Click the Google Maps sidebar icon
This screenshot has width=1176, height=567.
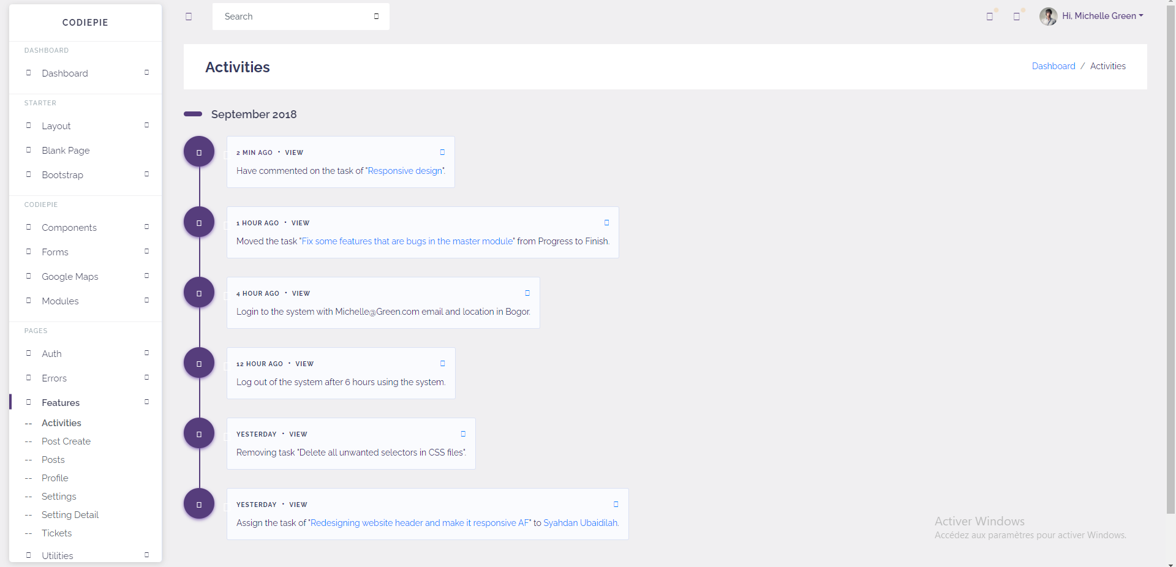pyautogui.click(x=29, y=276)
